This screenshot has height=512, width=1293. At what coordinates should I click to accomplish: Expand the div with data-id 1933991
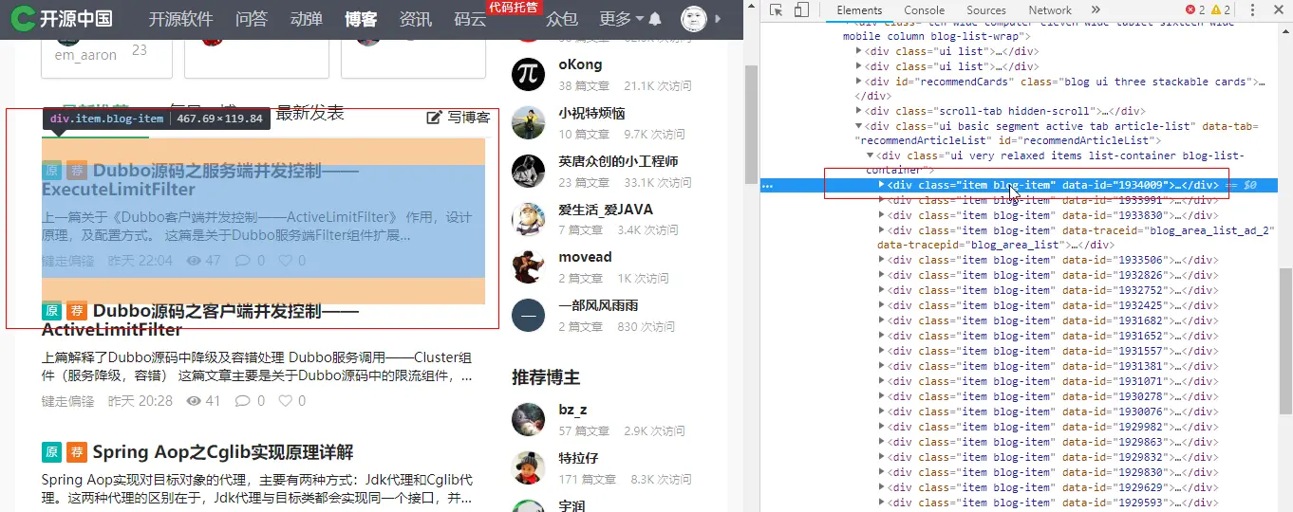click(882, 200)
